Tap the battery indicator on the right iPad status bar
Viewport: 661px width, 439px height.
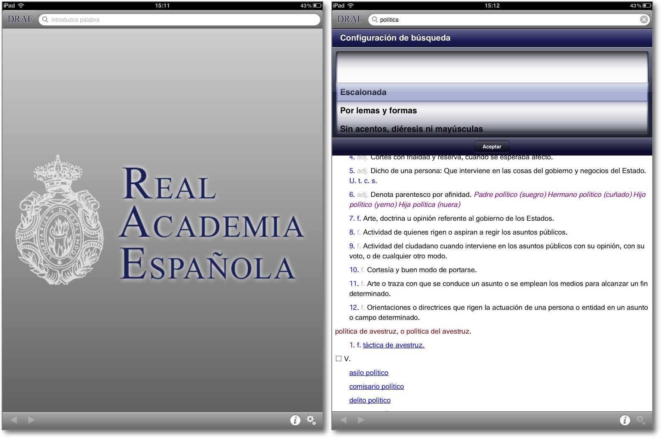647,5
